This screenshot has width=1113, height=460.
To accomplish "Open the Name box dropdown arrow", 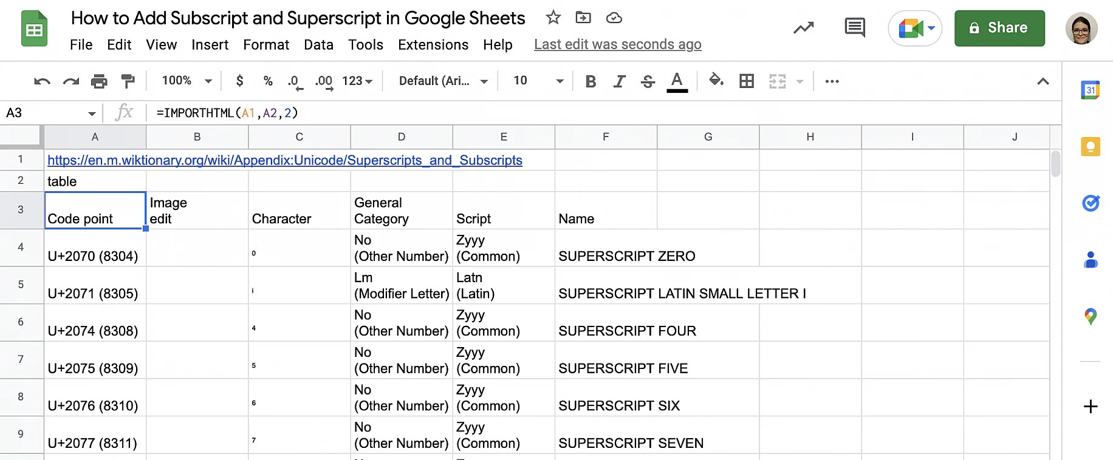I will click(x=92, y=113).
